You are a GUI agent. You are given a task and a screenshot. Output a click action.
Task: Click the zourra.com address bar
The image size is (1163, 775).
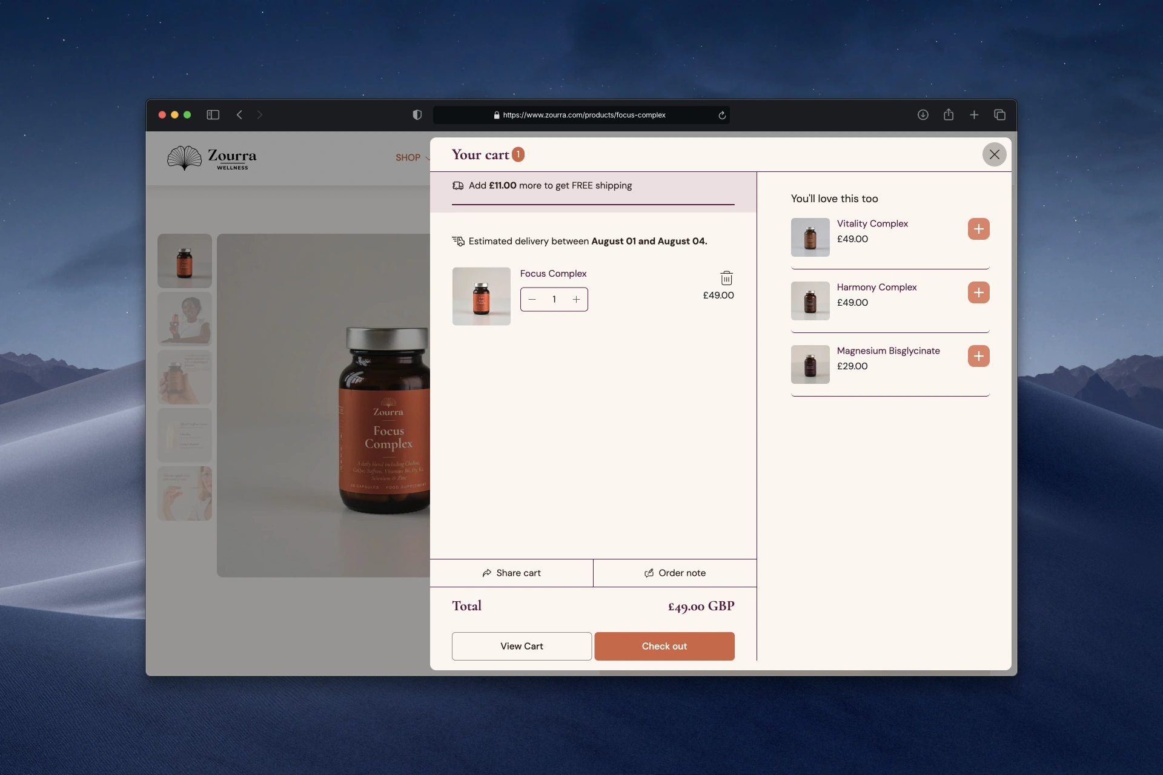581,114
